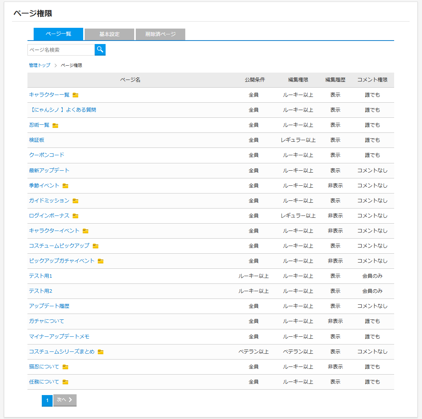This screenshot has width=422, height=419.
Task: Click folder icon beside ログインボーナス
Action: pyautogui.click(x=75, y=216)
